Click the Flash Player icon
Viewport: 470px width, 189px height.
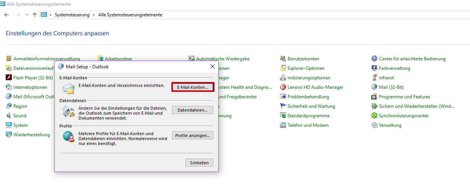click(x=9, y=78)
